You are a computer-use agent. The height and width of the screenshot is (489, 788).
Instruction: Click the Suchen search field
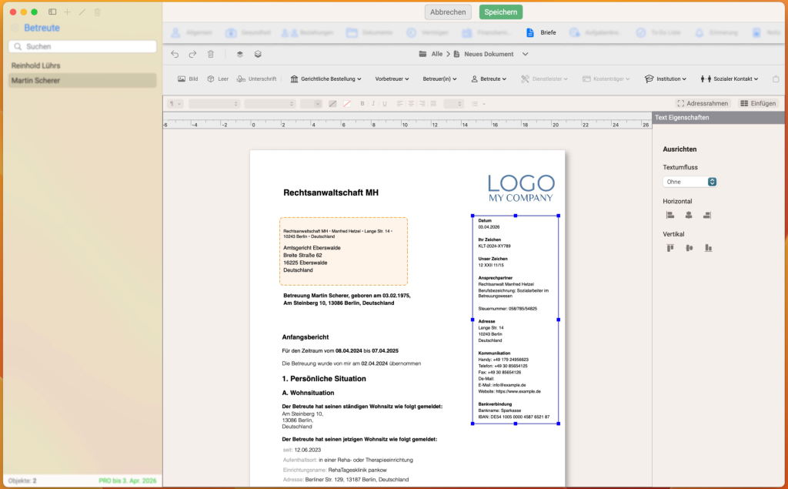[82, 47]
